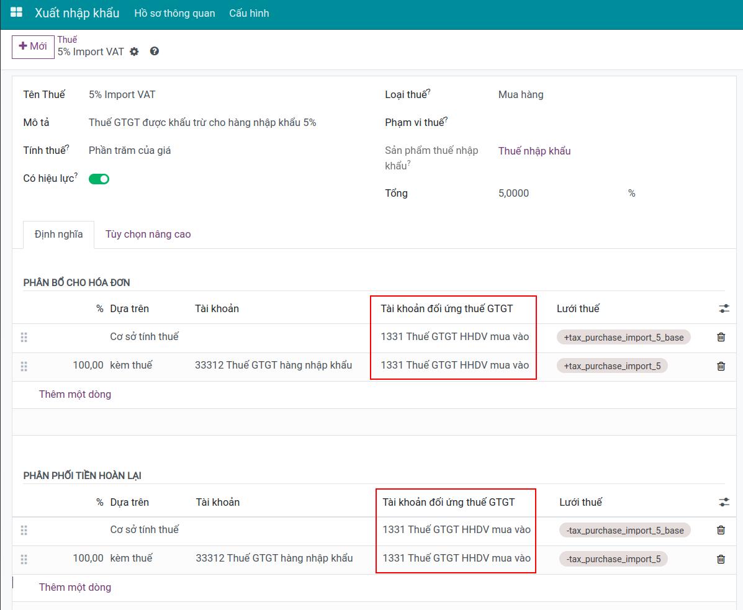Click the -tax_purchase_import_5 tax grid tag

pyautogui.click(x=613, y=559)
